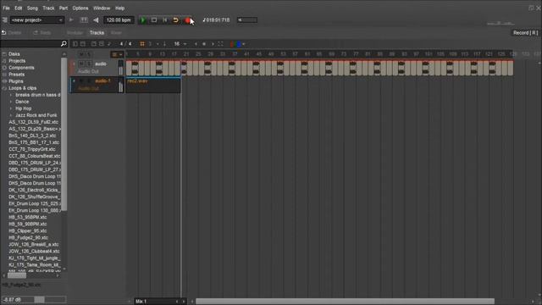Select the 'audio 1' track name
Viewport: 542px width, 305px height.
pyautogui.click(x=102, y=80)
